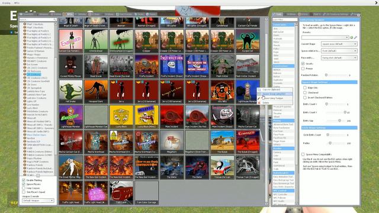Open the Minecraft category
The height and width of the screenshot is (213, 379).
tap(31, 118)
